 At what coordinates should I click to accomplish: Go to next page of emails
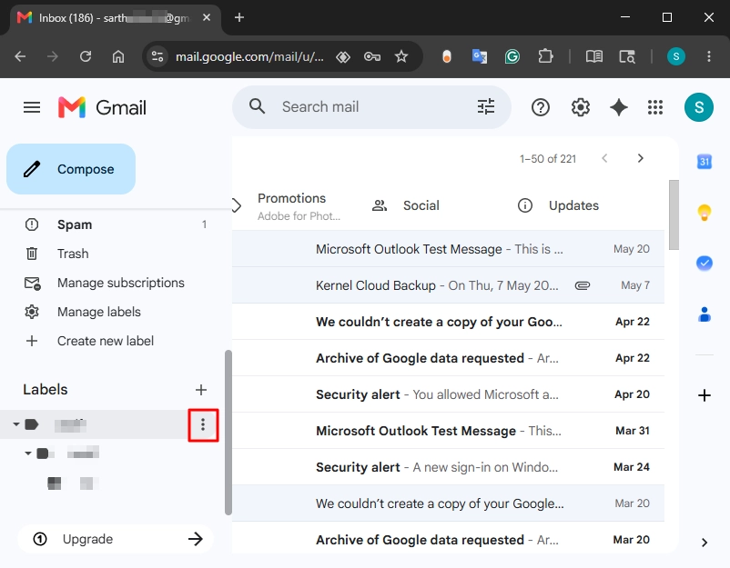[x=640, y=158]
